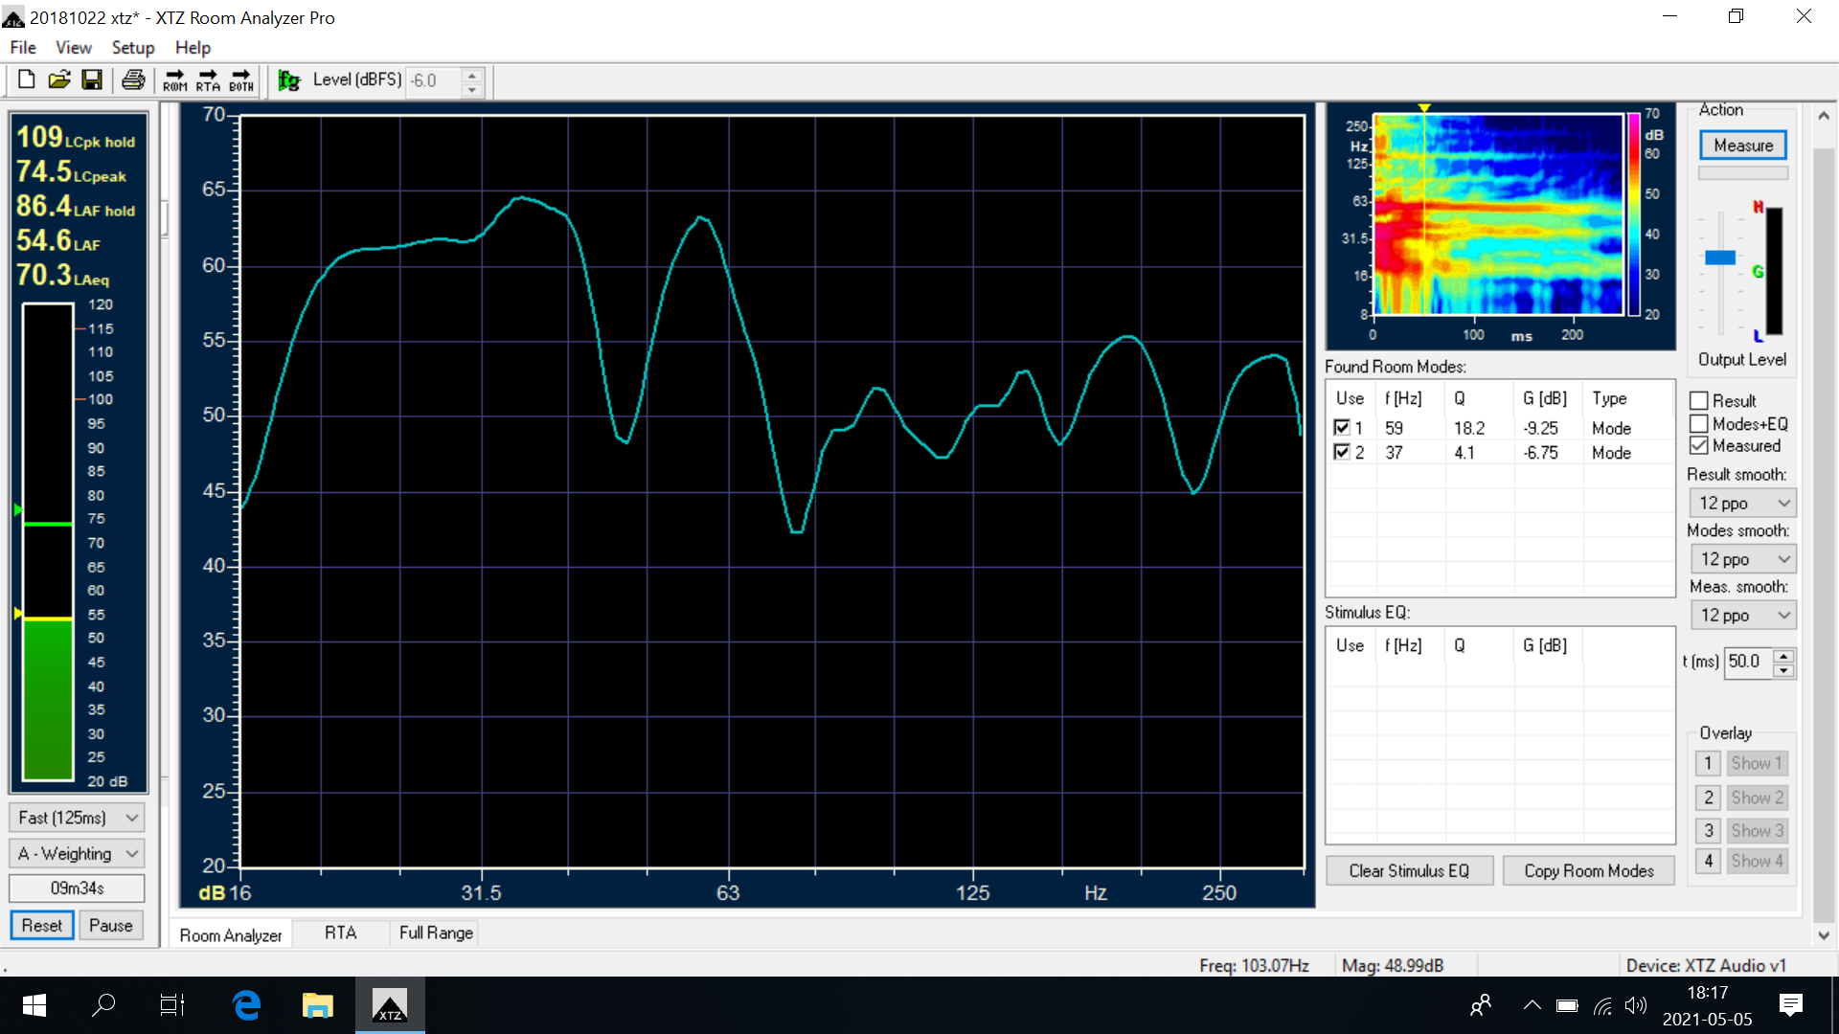Uncheck the Measured checkbox
The image size is (1839, 1034).
click(x=1699, y=446)
